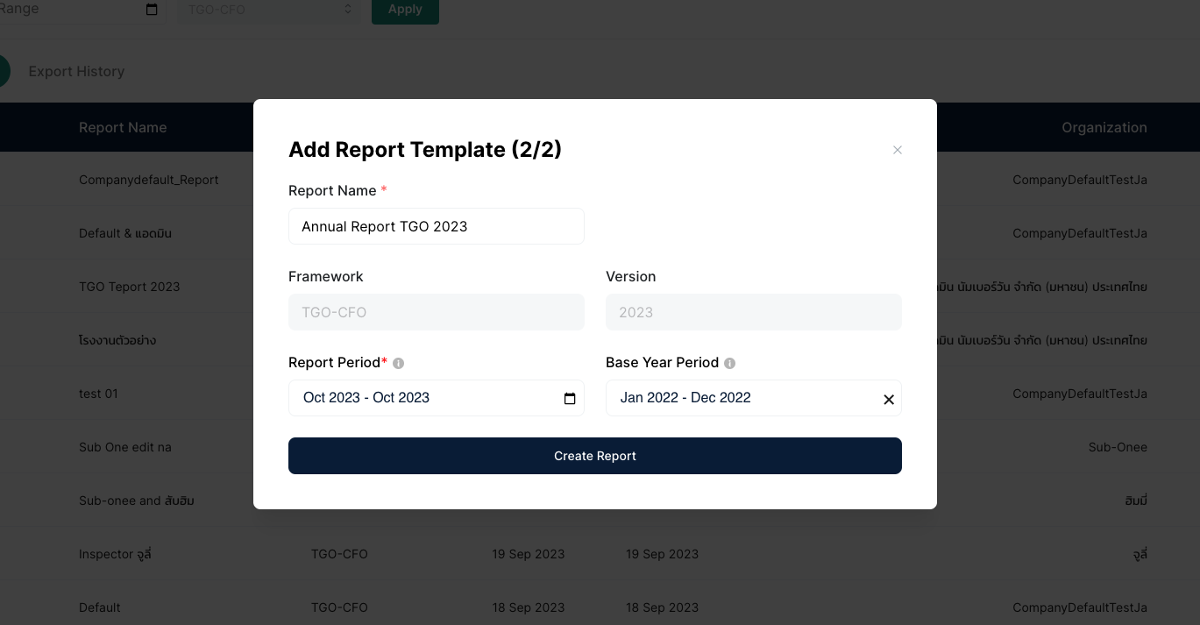1200x625 pixels.
Task: Click info icon next to Report Period
Action: (x=399, y=363)
